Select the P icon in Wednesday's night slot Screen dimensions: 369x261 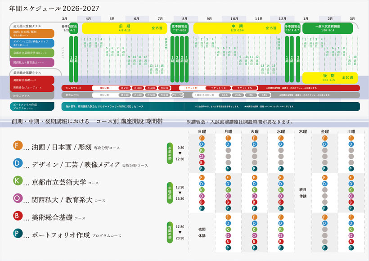tap(280, 247)
